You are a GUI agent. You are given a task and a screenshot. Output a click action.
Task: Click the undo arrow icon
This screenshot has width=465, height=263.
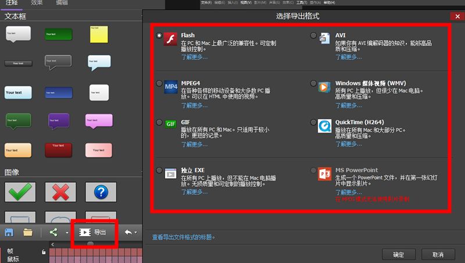coord(128,232)
